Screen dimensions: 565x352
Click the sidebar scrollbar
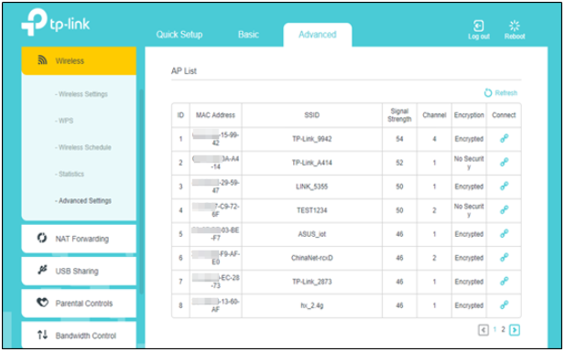pyautogui.click(x=141, y=191)
